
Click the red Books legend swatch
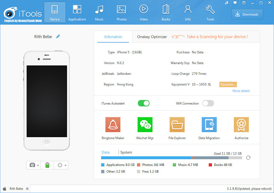point(210,165)
